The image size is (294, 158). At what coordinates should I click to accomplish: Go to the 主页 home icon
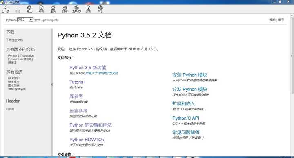(x=53, y=9)
